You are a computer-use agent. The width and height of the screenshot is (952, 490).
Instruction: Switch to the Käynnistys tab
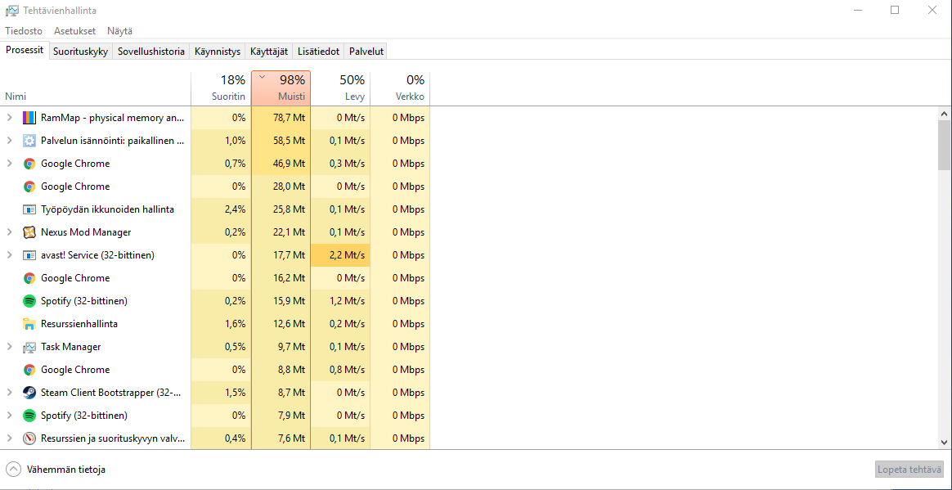click(218, 52)
